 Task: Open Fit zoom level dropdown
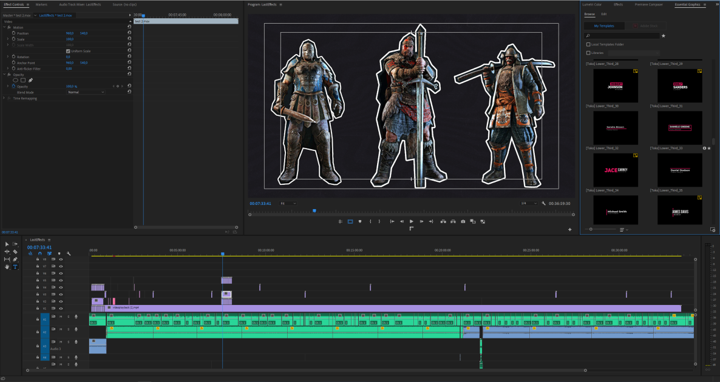coord(288,203)
